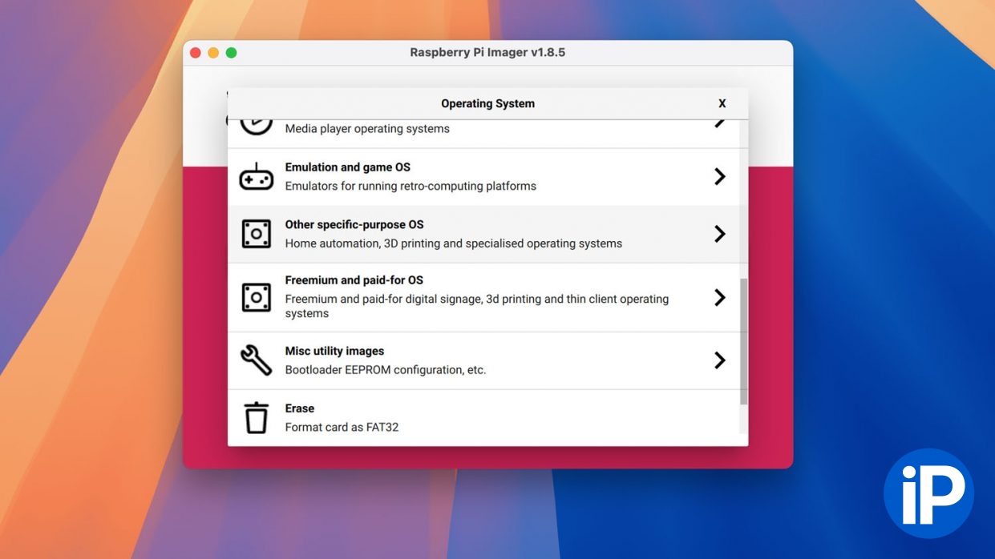The height and width of the screenshot is (559, 995).
Task: Click the green zoom window button
Action: point(231,53)
